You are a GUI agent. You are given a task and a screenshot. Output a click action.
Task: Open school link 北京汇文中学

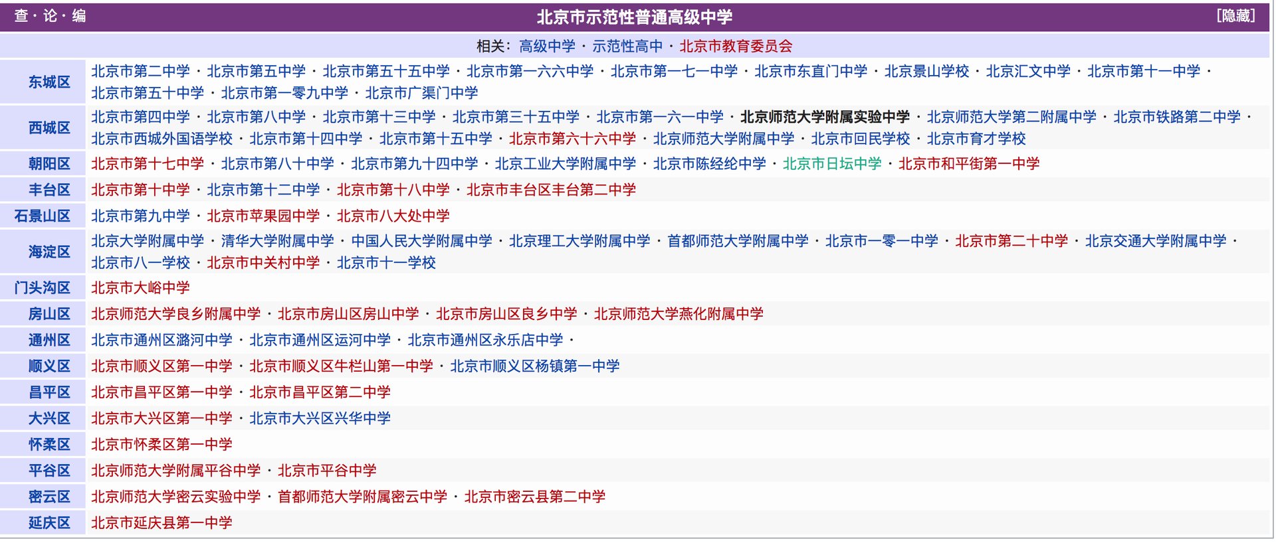(1028, 71)
